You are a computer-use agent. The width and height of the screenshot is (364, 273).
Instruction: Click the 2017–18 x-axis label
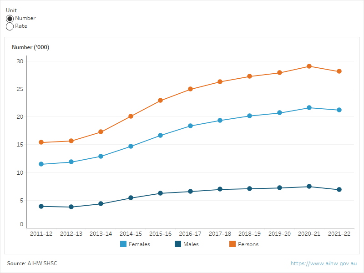click(x=220, y=233)
